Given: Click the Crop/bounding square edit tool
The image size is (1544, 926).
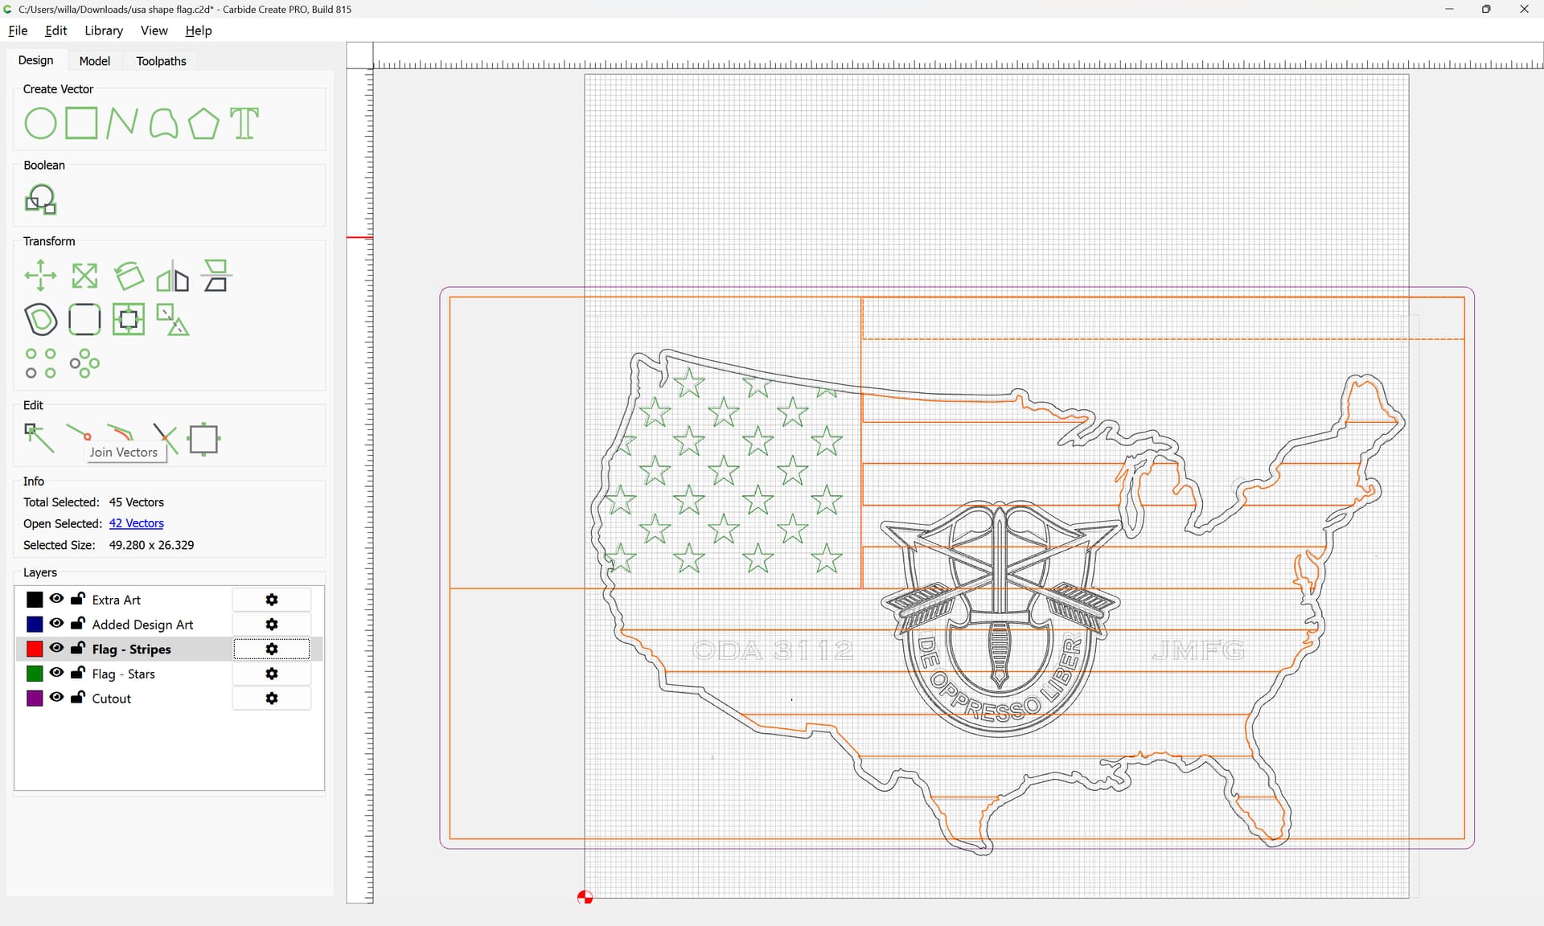Looking at the screenshot, I should [203, 439].
